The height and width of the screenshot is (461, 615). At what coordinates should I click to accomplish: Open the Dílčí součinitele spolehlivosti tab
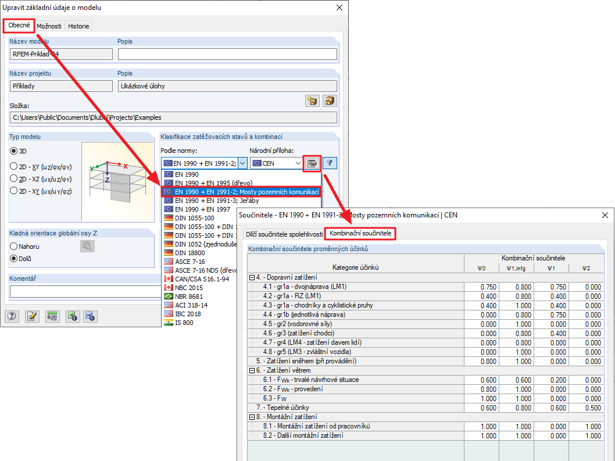pos(284,234)
